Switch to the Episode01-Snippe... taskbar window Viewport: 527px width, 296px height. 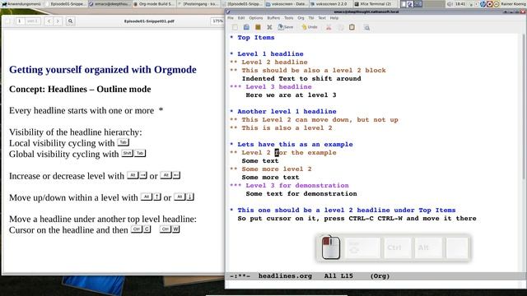[66, 4]
